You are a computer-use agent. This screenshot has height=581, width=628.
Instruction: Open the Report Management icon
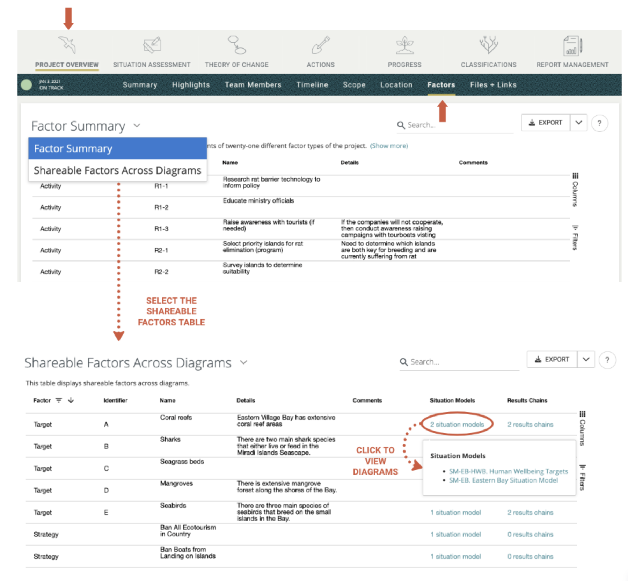pos(572,46)
